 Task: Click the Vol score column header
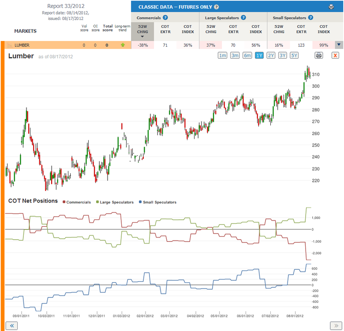click(x=84, y=28)
